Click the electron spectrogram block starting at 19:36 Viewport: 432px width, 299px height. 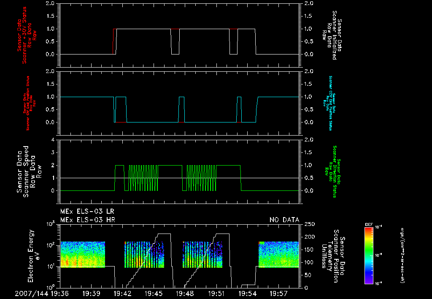tap(83, 255)
